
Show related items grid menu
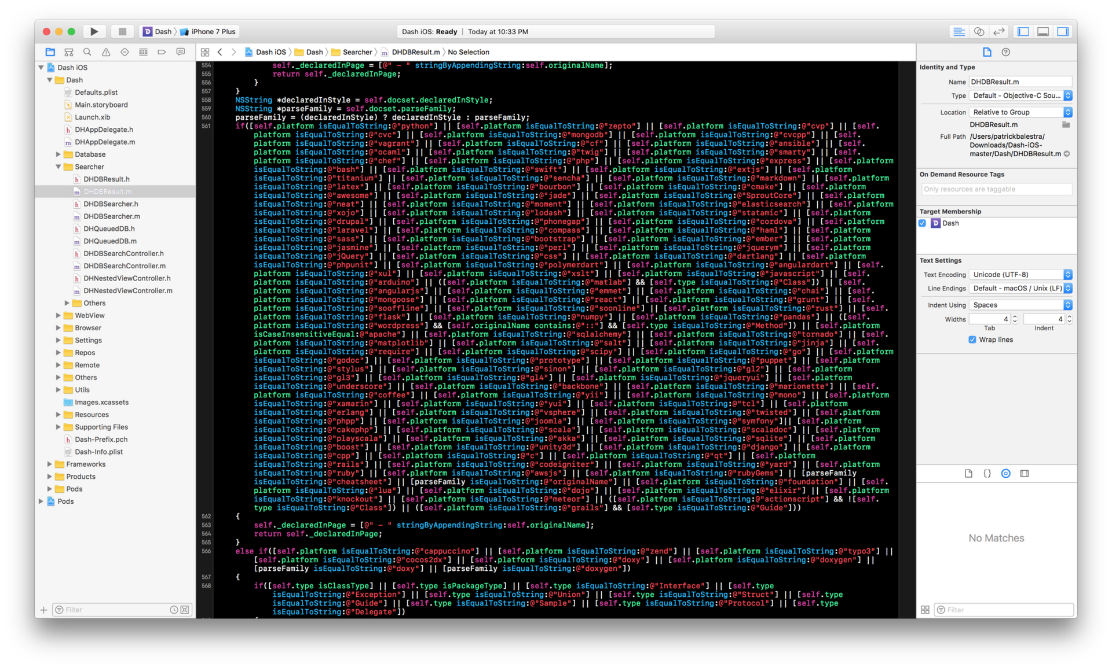click(205, 52)
